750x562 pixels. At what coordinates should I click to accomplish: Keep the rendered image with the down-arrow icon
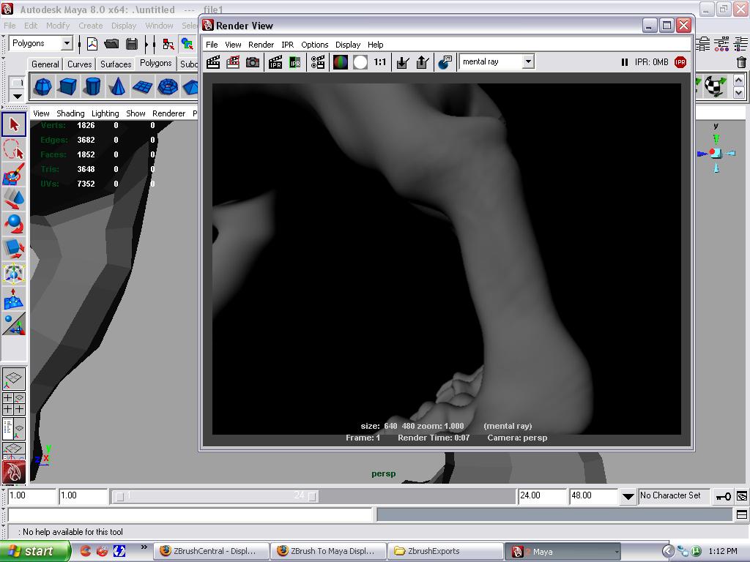[x=401, y=61]
